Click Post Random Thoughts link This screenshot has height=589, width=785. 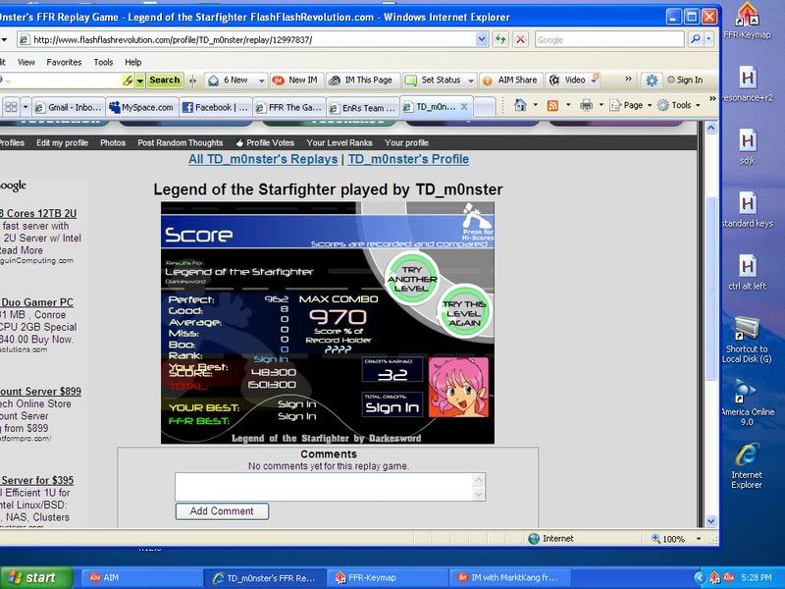tap(181, 142)
